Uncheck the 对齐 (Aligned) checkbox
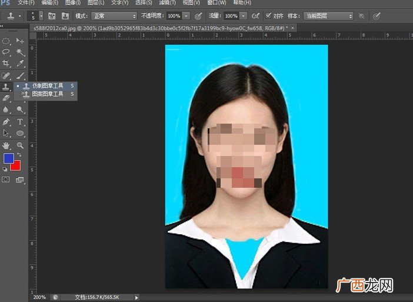The width and height of the screenshot is (413, 302). (x=268, y=15)
